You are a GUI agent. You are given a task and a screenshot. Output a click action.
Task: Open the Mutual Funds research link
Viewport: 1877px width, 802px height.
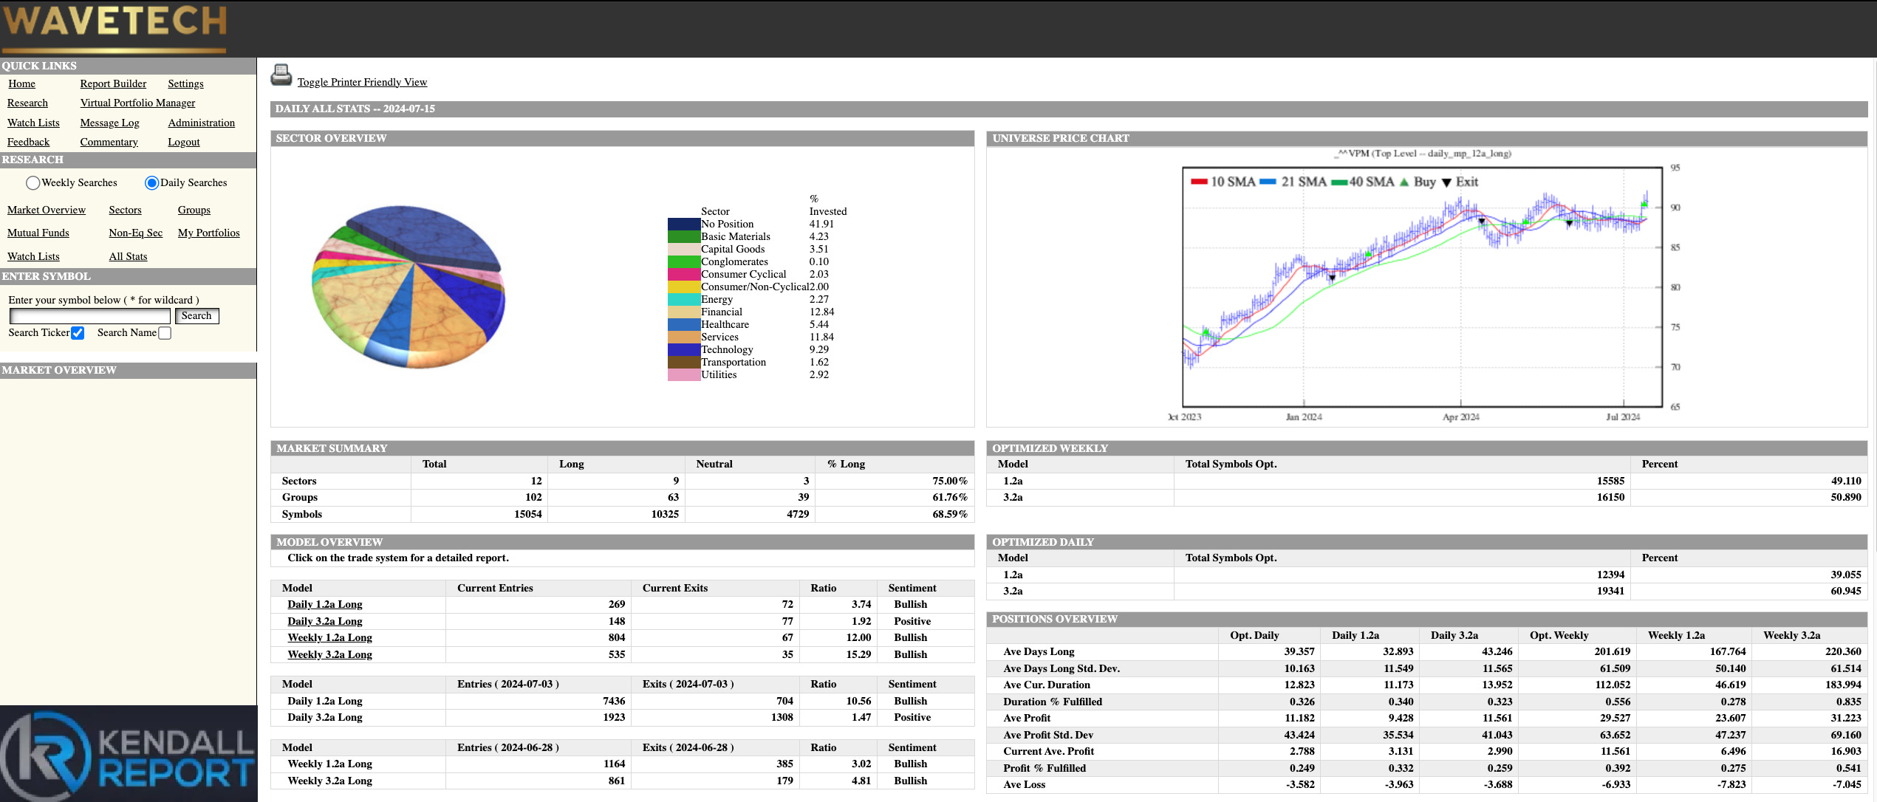click(x=38, y=233)
